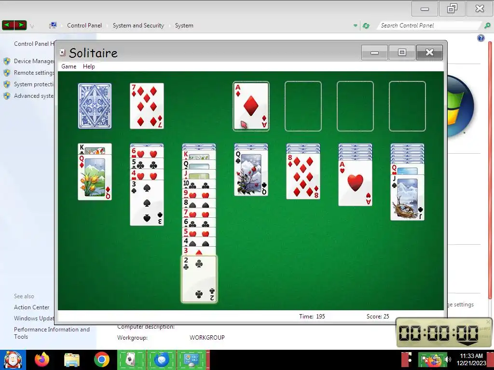Select the 10 of clubs card
This screenshot has width=494, height=370.
(x=199, y=184)
